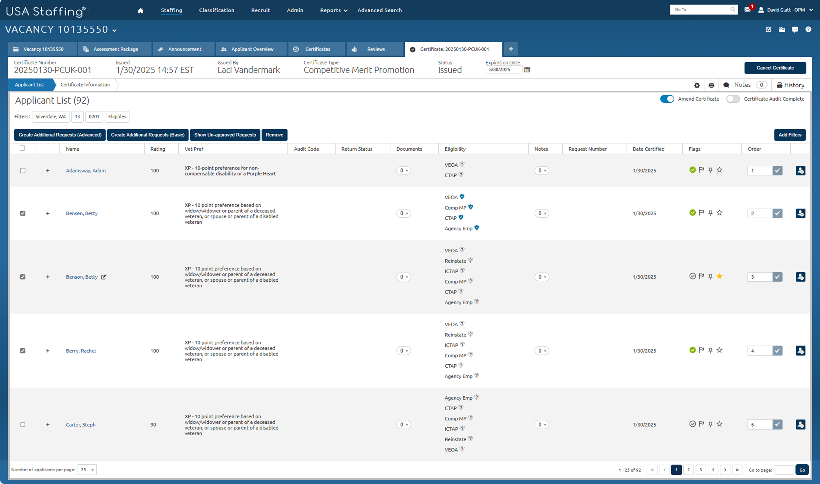Open the Assessment Package tab

pos(115,49)
